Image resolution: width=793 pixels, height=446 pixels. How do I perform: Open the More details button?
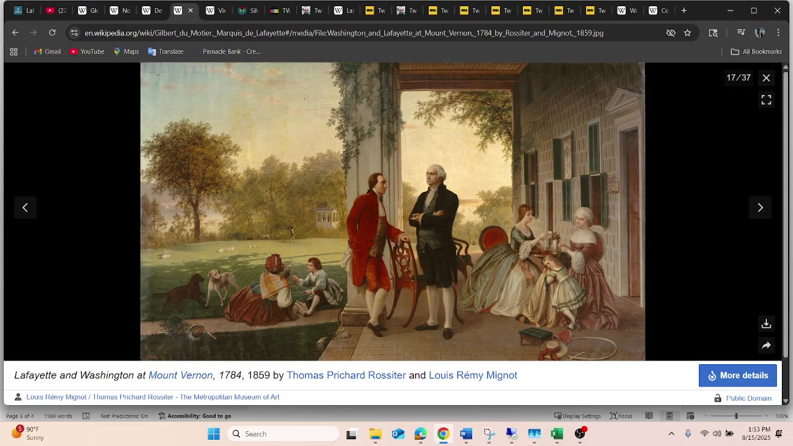click(x=737, y=375)
